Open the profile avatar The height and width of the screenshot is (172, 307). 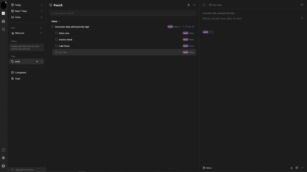pyautogui.click(x=4, y=5)
